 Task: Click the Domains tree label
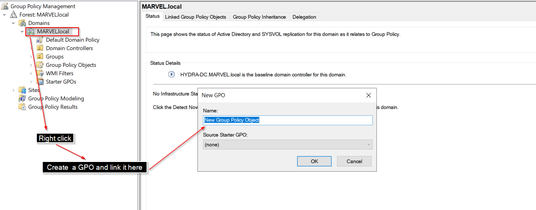39,23
